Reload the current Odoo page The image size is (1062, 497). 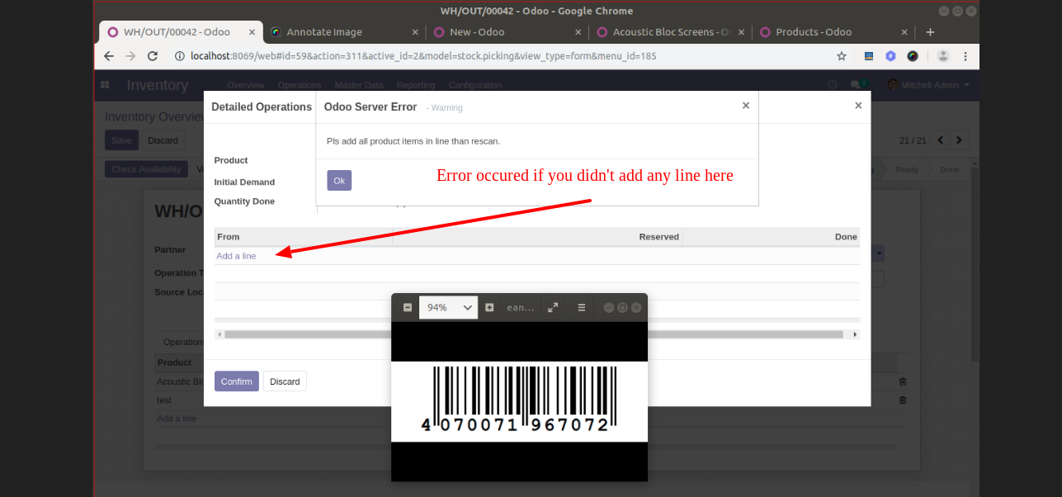coord(153,56)
